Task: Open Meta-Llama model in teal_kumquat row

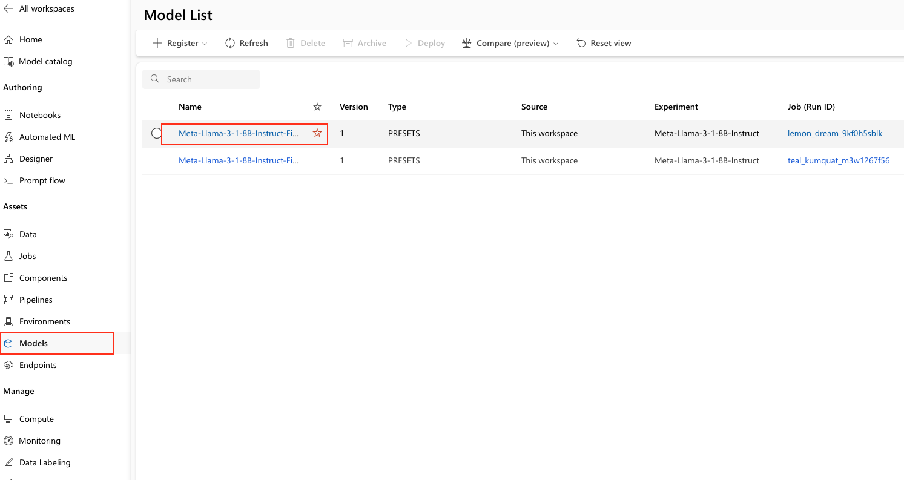Action: point(239,160)
